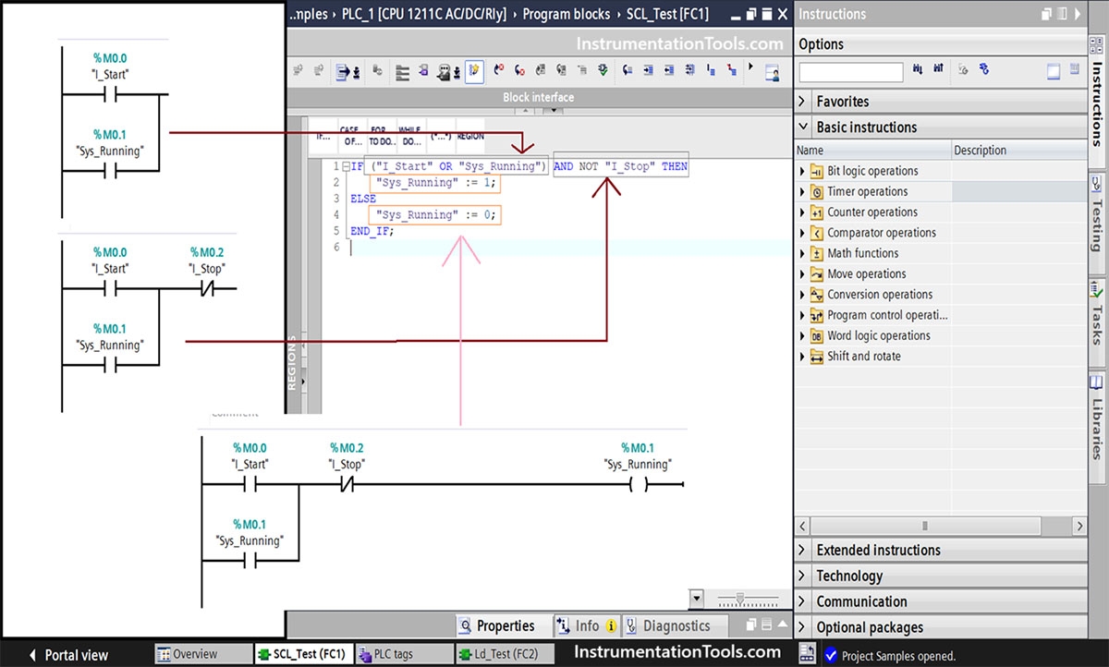Click the go to previous error icon
The height and width of the screenshot is (667, 1109).
tap(499, 70)
